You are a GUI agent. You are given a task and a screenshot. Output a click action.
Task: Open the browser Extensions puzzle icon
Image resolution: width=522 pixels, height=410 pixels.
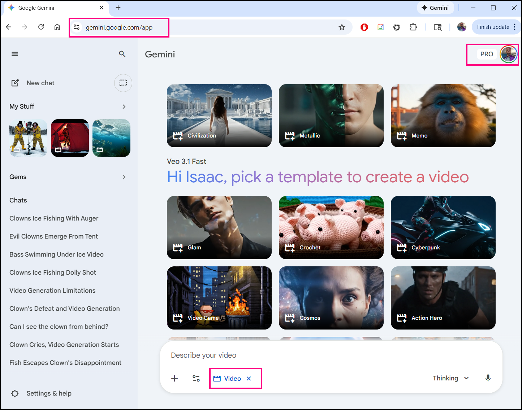(x=413, y=27)
